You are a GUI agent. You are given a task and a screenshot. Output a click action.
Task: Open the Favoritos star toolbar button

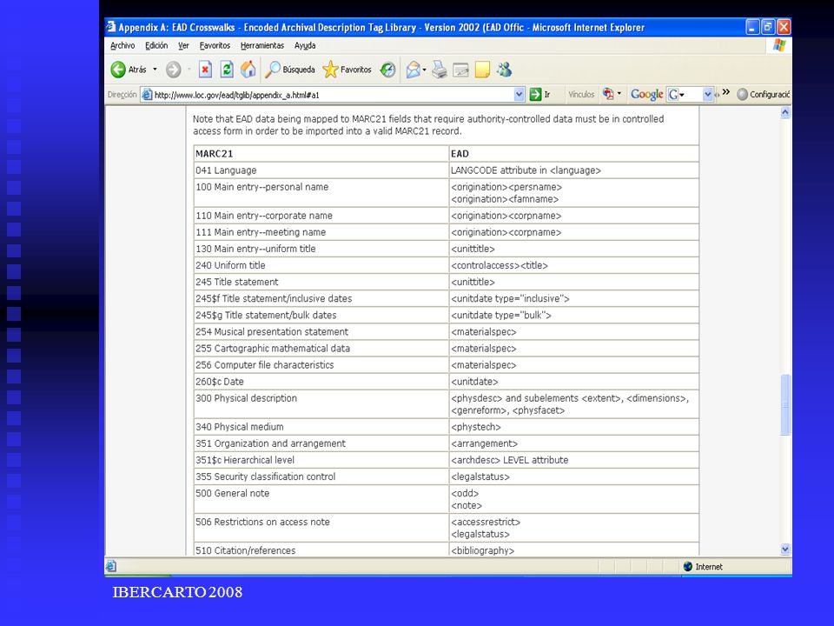pos(347,70)
